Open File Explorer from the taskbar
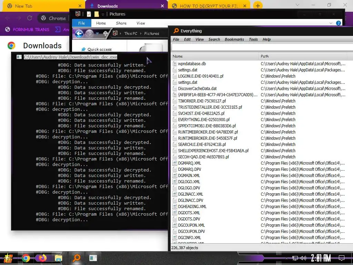The image size is (353, 265). [59, 258]
